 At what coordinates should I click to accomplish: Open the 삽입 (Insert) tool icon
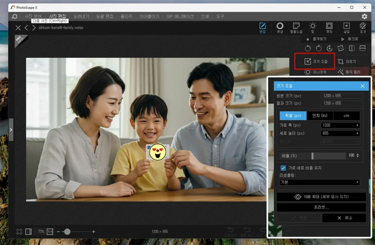346,27
